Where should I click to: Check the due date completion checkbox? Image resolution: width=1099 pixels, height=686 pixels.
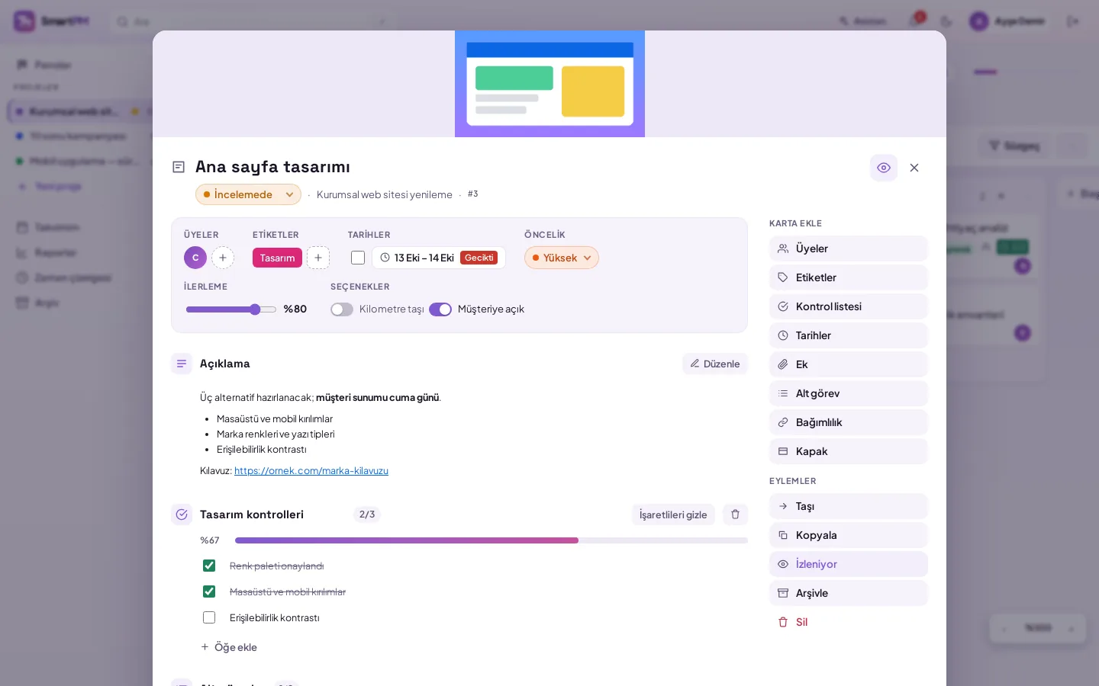pos(358,258)
